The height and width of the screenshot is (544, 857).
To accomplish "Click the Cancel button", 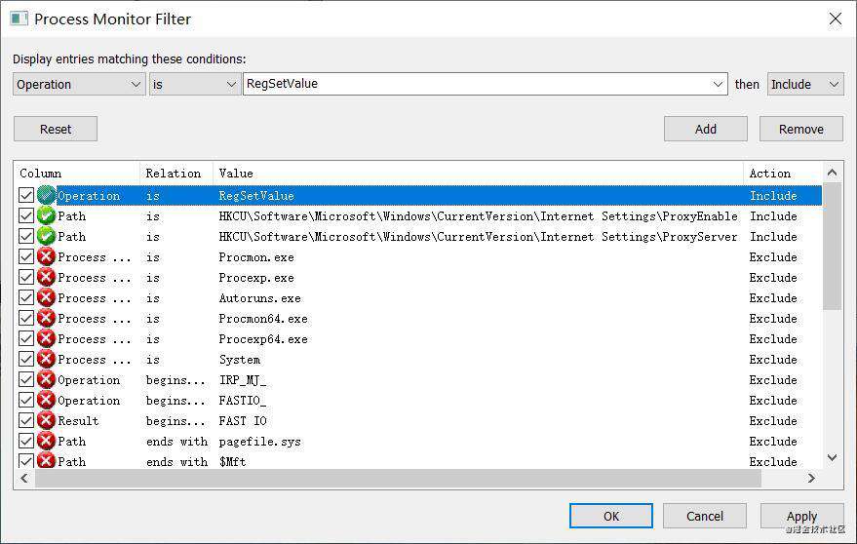I will click(x=705, y=516).
